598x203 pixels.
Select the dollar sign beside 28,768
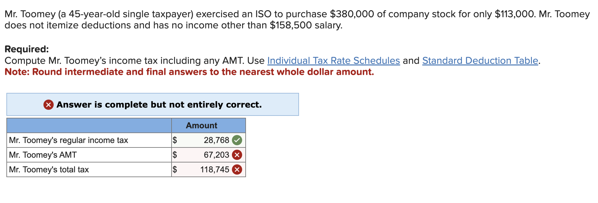[x=175, y=140]
